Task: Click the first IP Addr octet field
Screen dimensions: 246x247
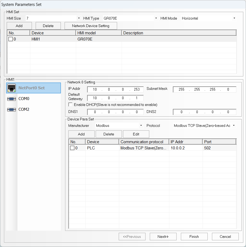Action: pyautogui.click(x=95, y=89)
